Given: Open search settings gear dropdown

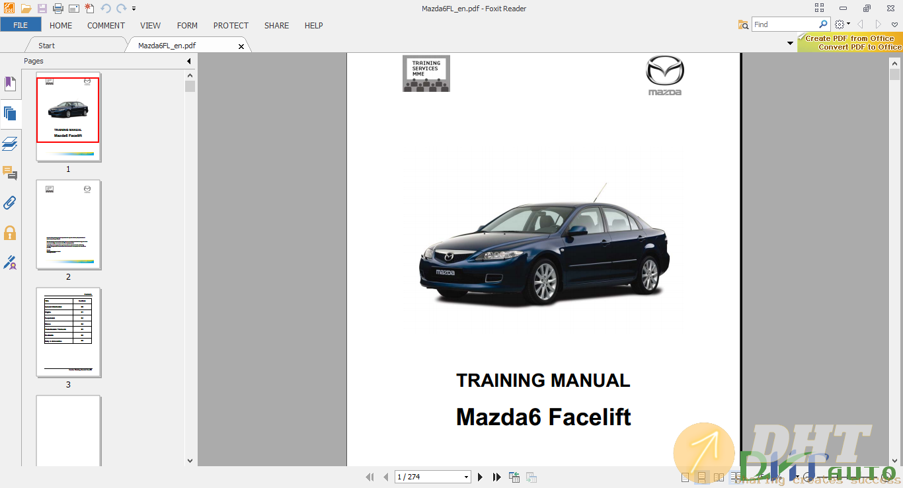Looking at the screenshot, I should coord(842,24).
